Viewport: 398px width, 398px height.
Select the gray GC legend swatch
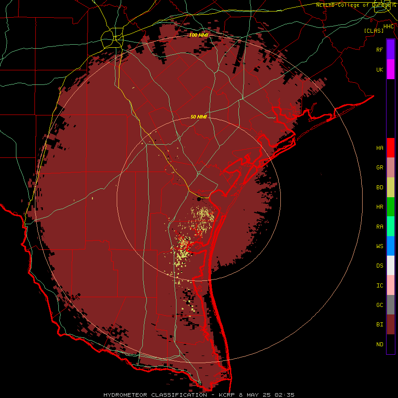click(390, 305)
